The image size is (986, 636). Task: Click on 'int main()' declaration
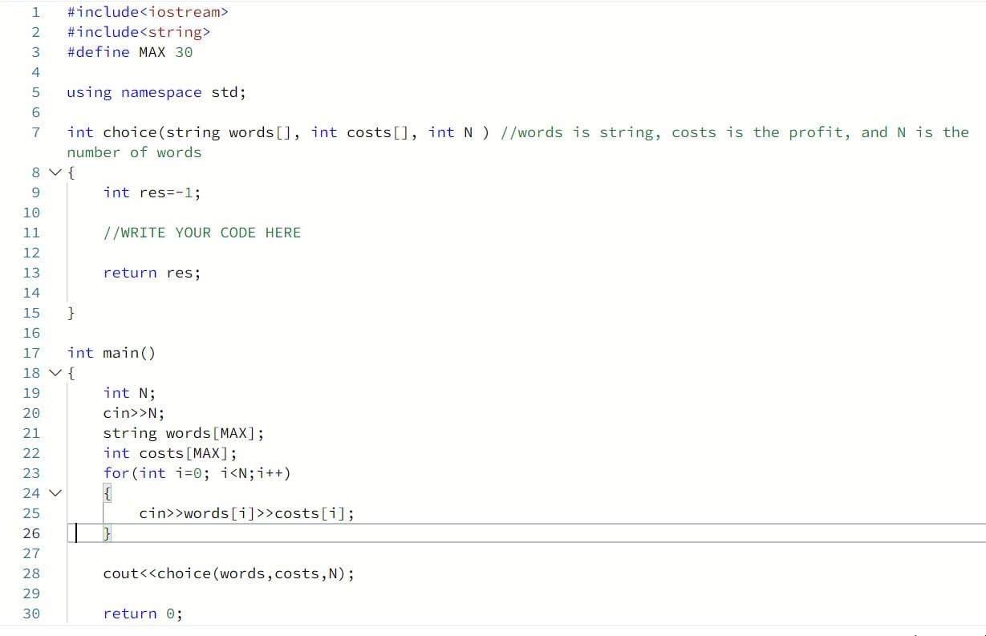pos(112,353)
